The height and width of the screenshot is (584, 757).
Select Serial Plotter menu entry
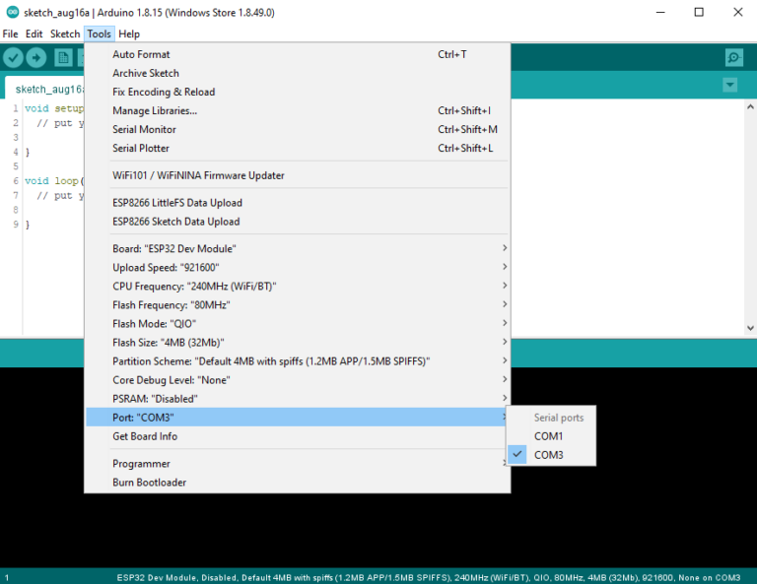[141, 149]
